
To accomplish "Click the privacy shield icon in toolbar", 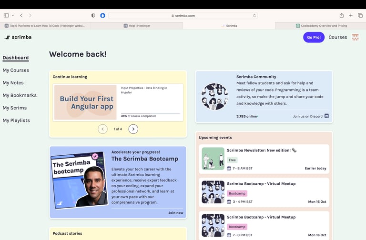I will [x=93, y=15].
